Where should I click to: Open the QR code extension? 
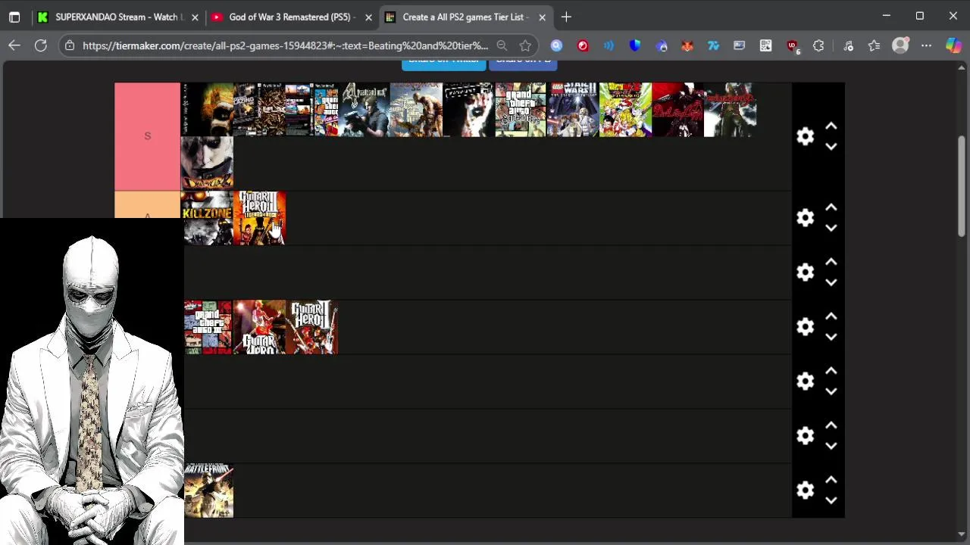[765, 45]
